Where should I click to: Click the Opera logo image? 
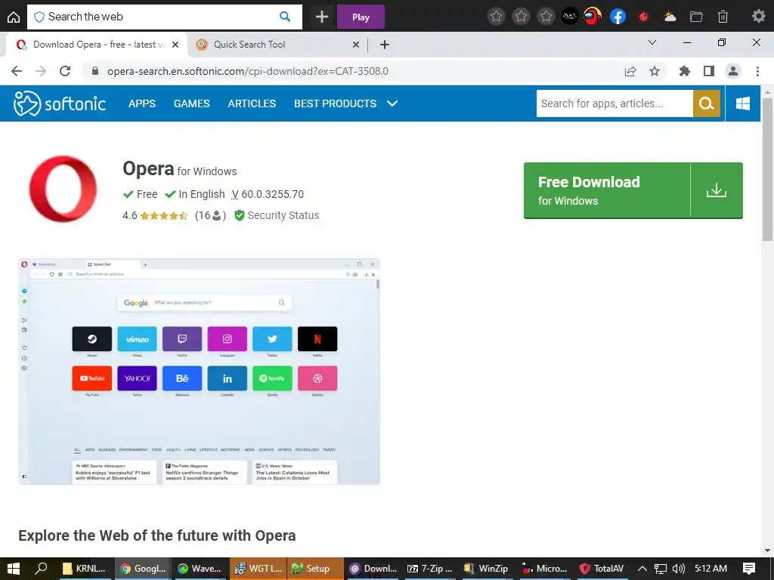[63, 190]
